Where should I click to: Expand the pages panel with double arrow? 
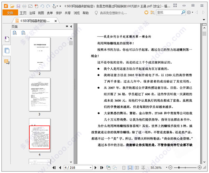[x=67, y=26]
